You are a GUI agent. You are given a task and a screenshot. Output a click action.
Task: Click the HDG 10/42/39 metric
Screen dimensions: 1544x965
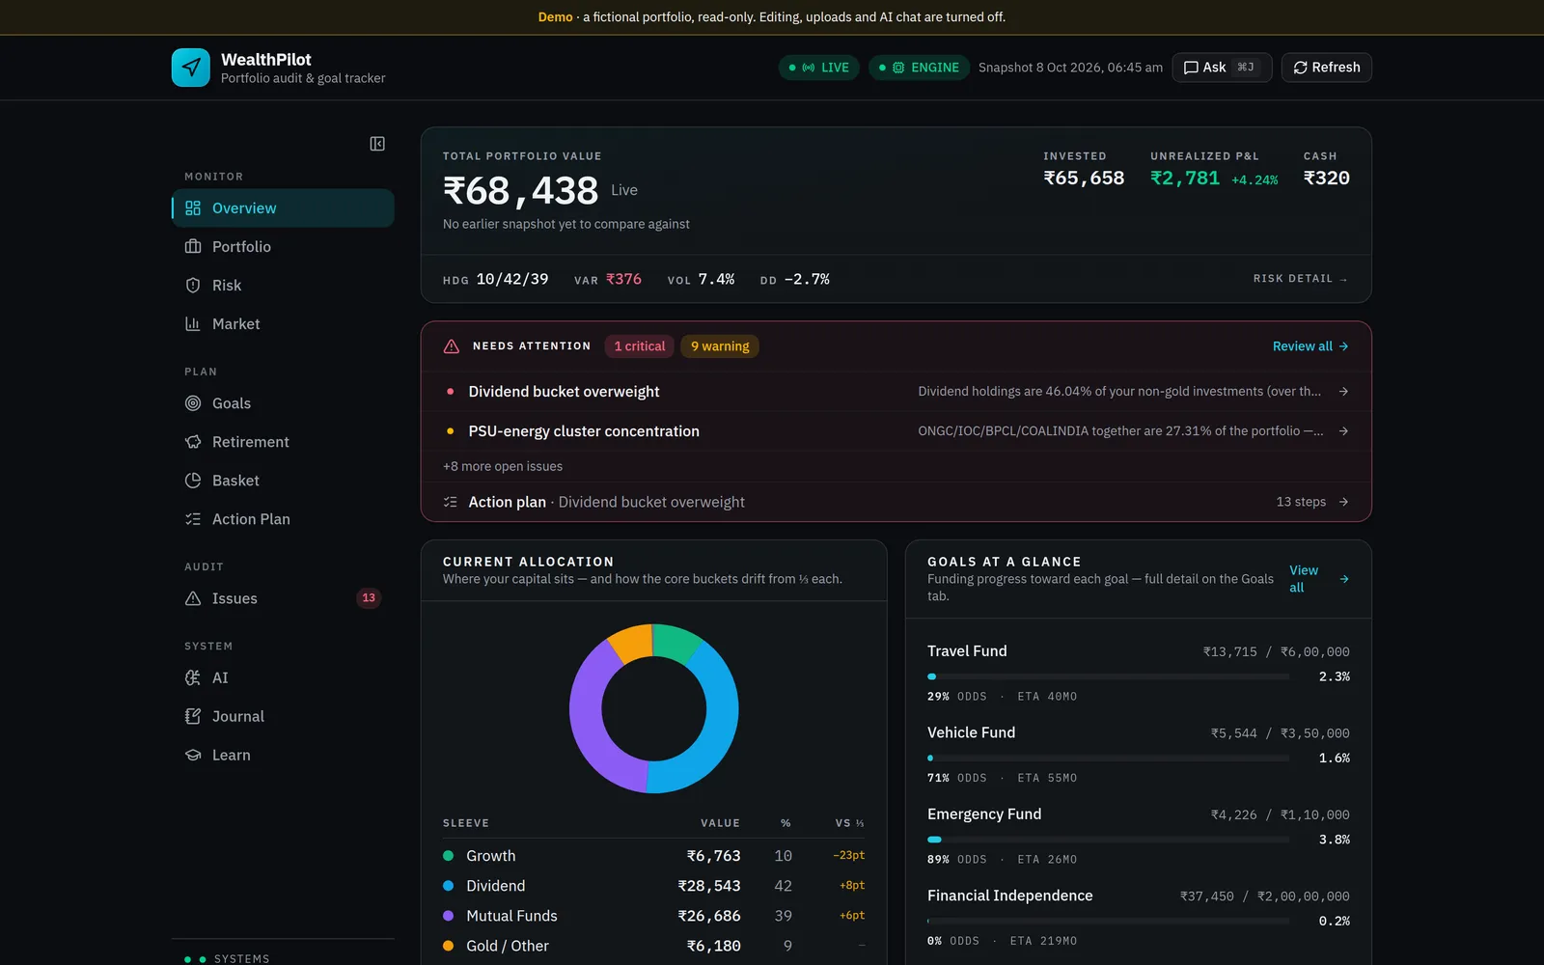pyautogui.click(x=496, y=279)
